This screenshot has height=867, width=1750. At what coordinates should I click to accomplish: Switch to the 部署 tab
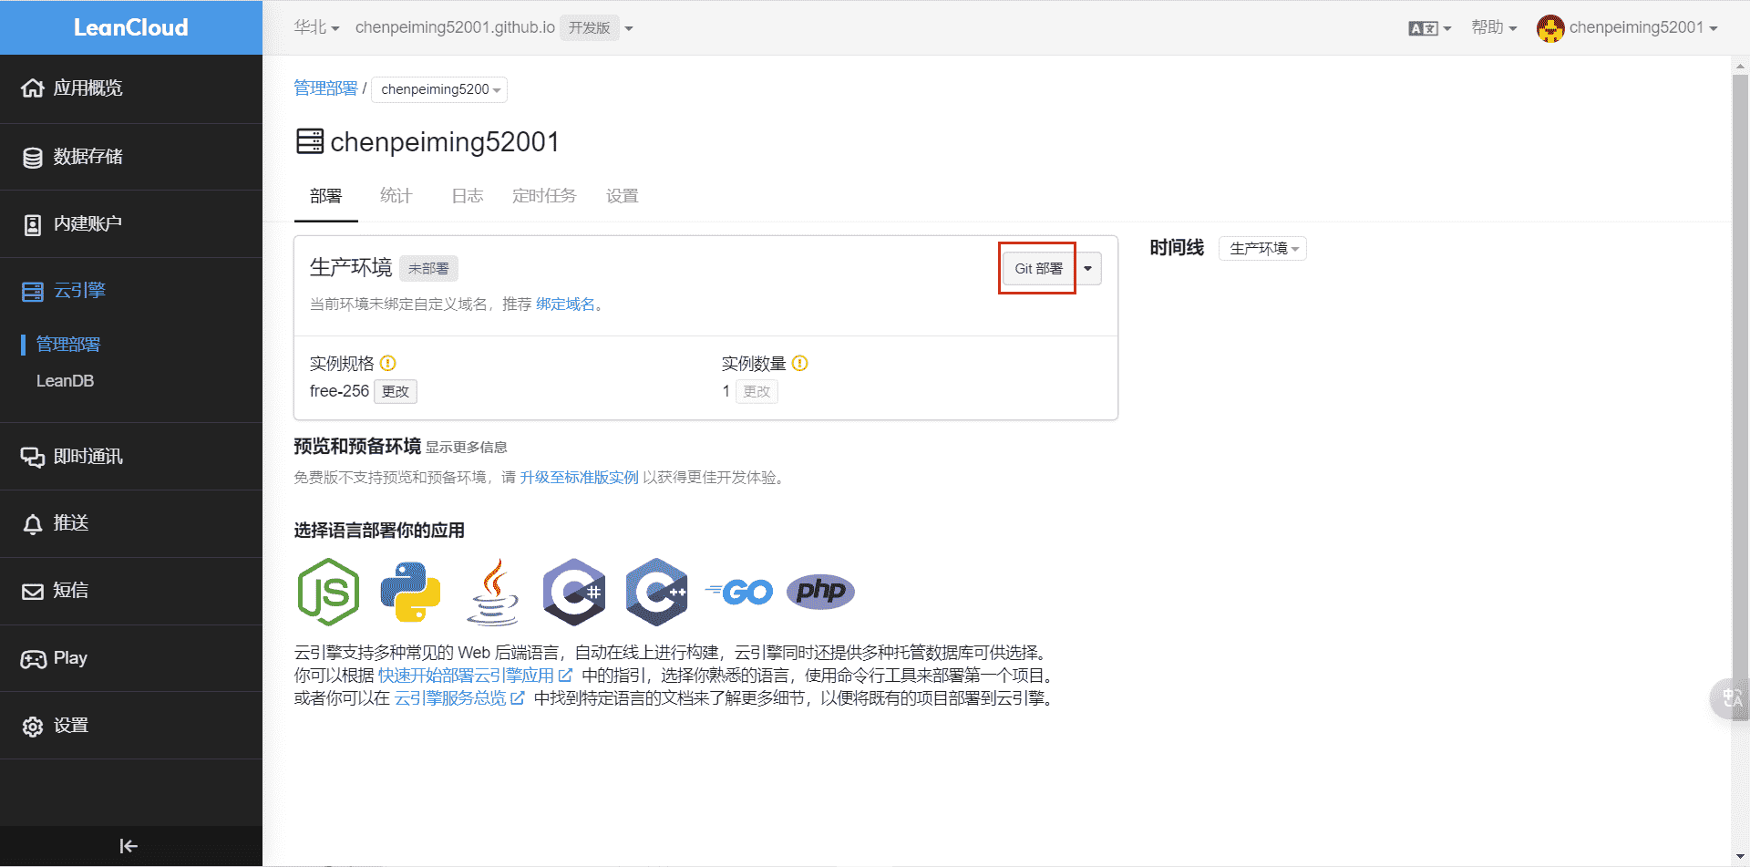325,196
